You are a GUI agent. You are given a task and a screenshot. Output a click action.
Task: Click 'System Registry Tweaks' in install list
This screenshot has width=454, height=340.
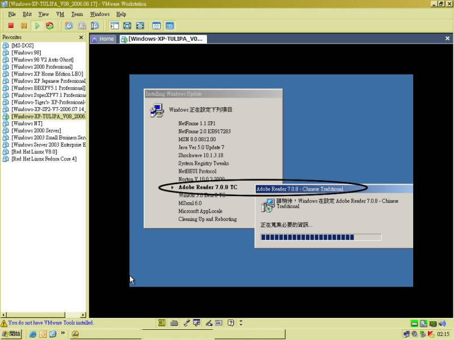[204, 163]
